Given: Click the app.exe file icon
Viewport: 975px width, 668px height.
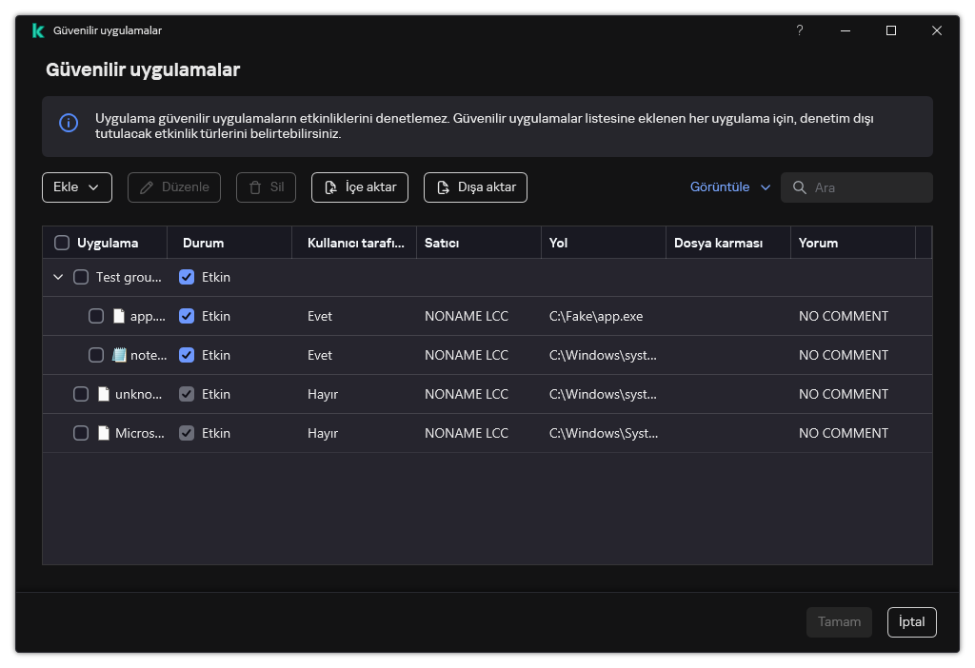Looking at the screenshot, I should 119,316.
